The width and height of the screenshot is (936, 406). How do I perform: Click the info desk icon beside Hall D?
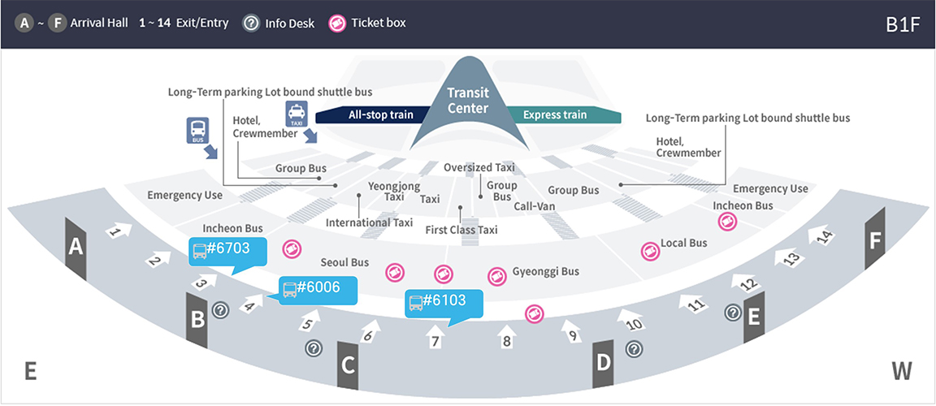coord(635,348)
